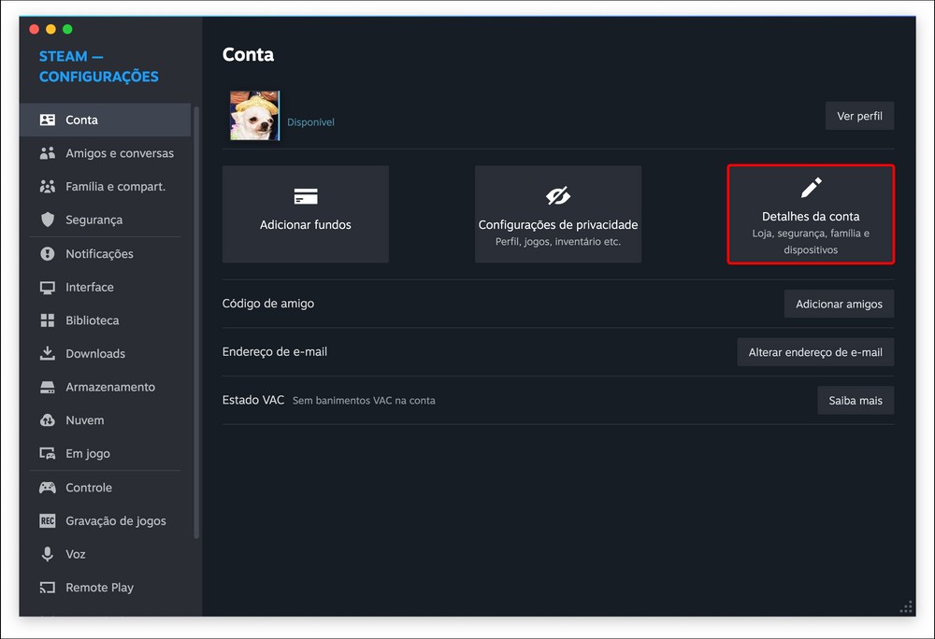This screenshot has width=935, height=639.
Task: Click the Biblioteca grid icon
Action: coord(48,320)
